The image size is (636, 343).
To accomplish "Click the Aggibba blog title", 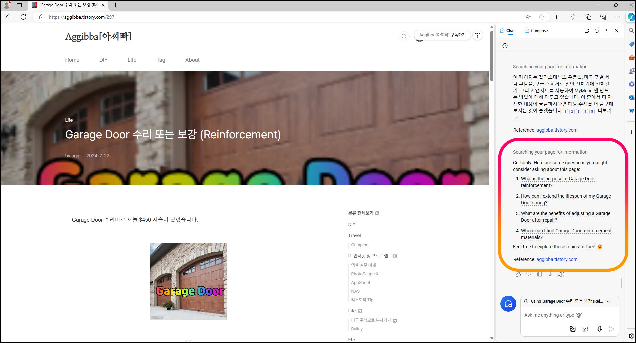I will pos(98,36).
